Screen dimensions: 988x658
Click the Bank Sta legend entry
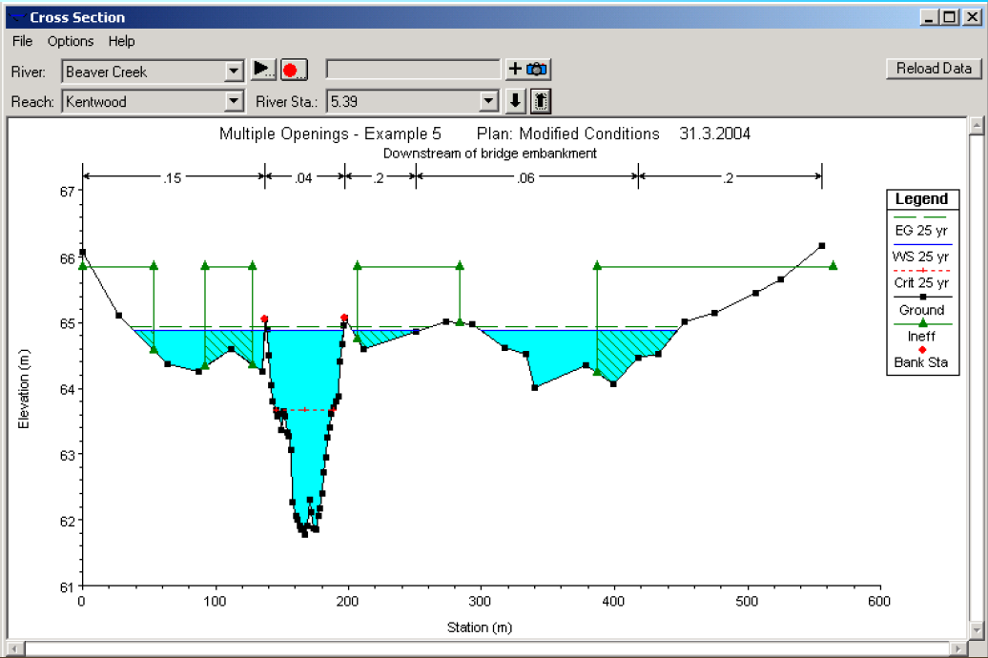[x=921, y=361]
